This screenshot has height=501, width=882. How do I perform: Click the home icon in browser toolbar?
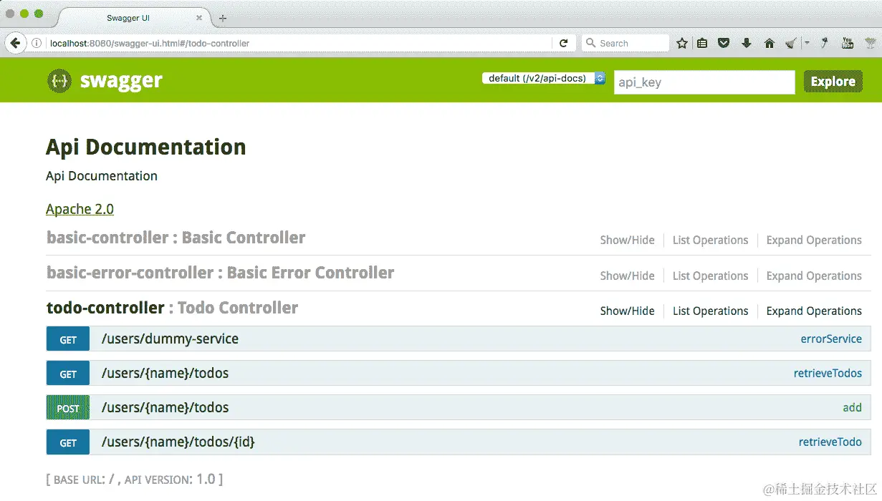pyautogui.click(x=770, y=44)
